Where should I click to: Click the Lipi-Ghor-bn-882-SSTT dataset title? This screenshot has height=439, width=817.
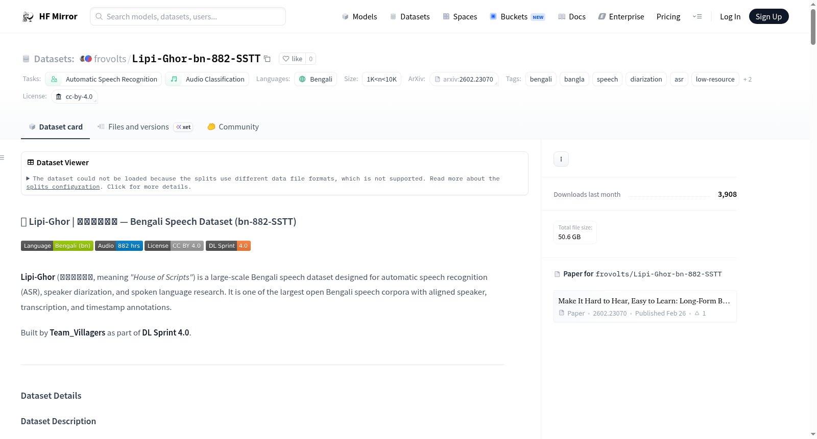pyautogui.click(x=197, y=59)
